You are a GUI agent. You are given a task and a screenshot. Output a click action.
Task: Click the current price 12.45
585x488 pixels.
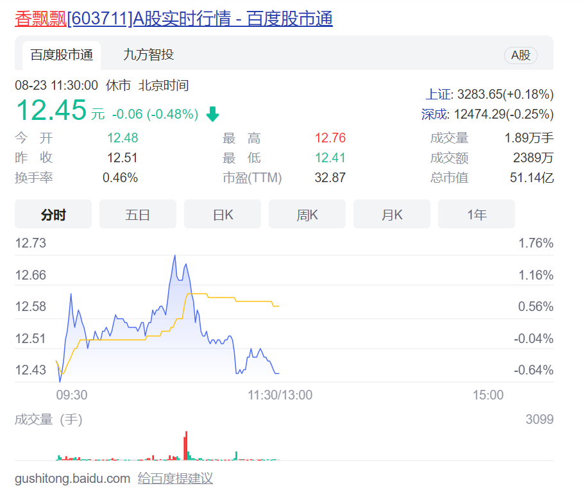click(x=51, y=110)
